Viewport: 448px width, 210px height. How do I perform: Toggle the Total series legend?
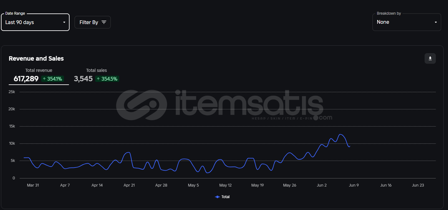(x=222, y=197)
